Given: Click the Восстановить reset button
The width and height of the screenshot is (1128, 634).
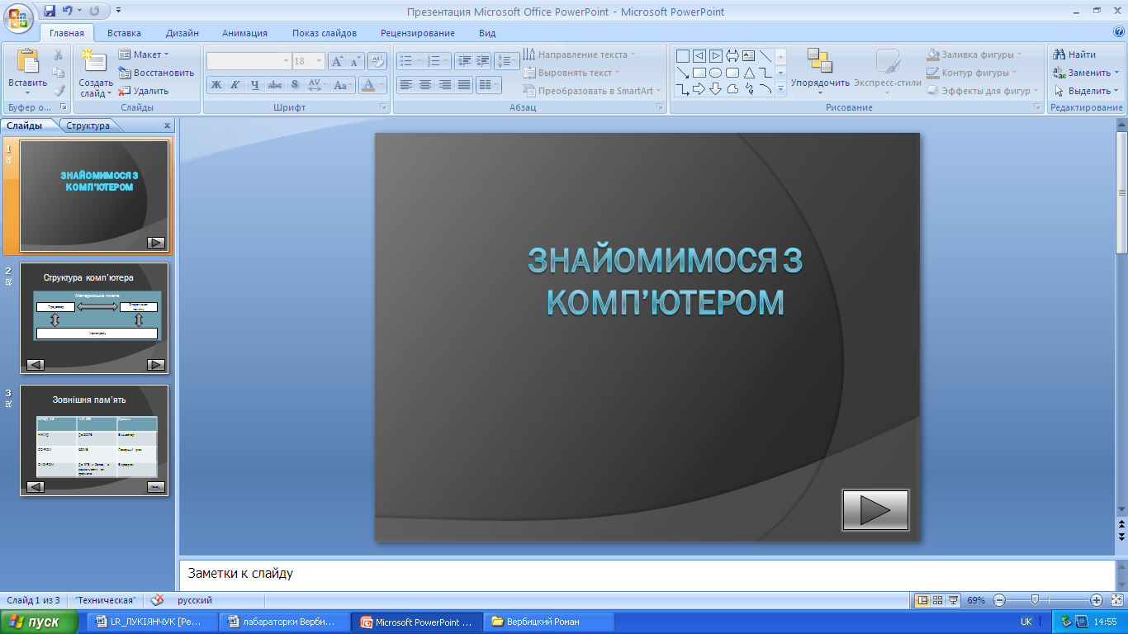Looking at the screenshot, I should tap(156, 73).
